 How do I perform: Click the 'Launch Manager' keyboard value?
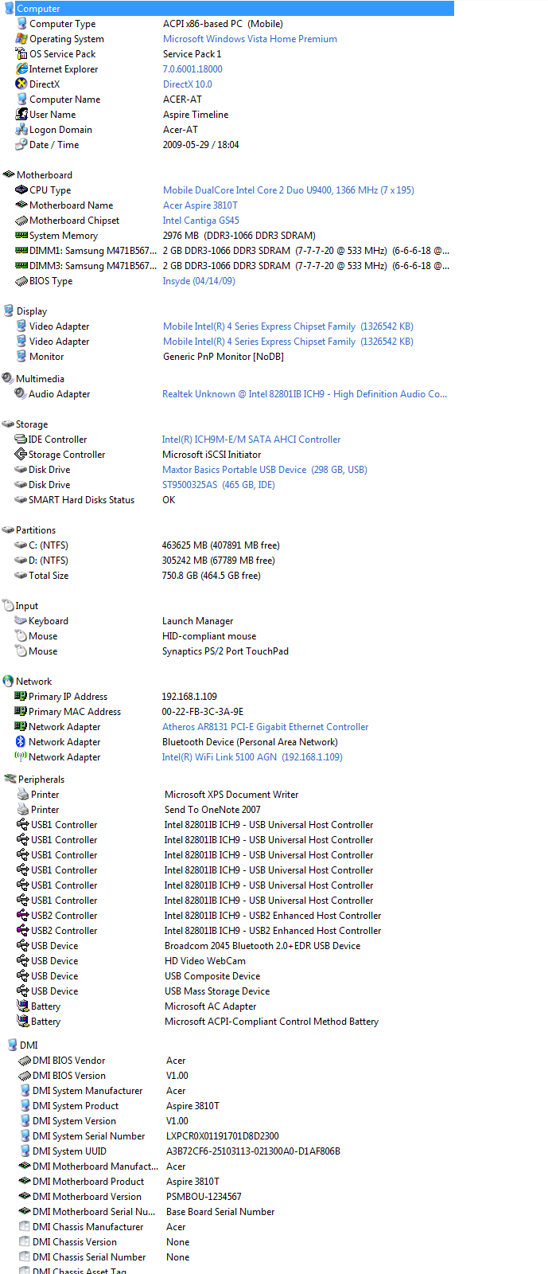coord(198,621)
